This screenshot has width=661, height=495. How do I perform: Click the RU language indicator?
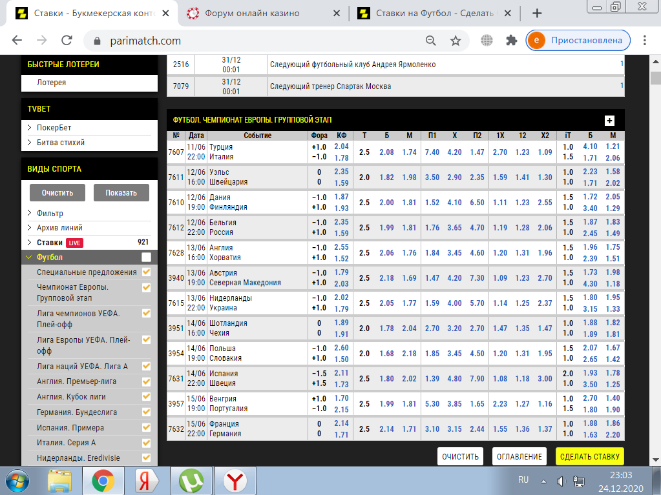[x=523, y=480]
